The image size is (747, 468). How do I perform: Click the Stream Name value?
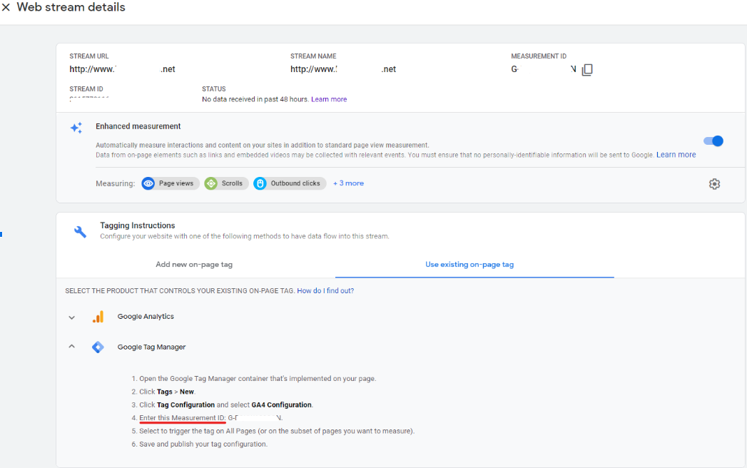point(343,70)
